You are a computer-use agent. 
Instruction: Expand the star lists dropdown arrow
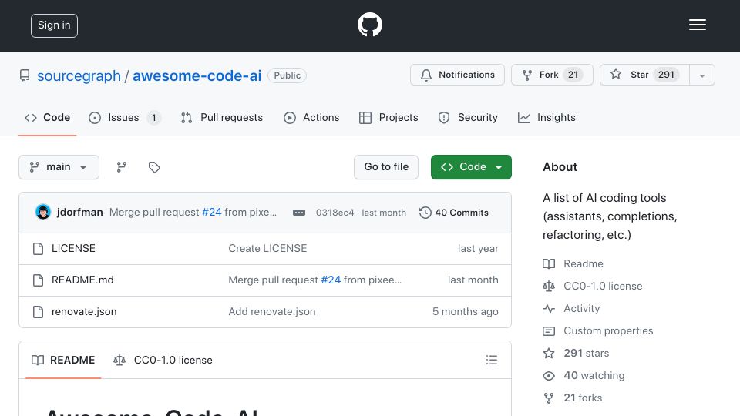pos(702,75)
